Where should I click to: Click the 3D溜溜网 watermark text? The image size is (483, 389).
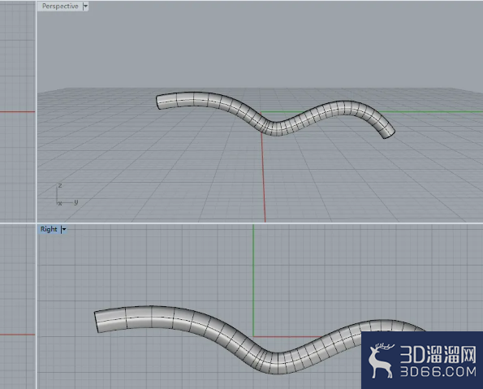[438, 354]
